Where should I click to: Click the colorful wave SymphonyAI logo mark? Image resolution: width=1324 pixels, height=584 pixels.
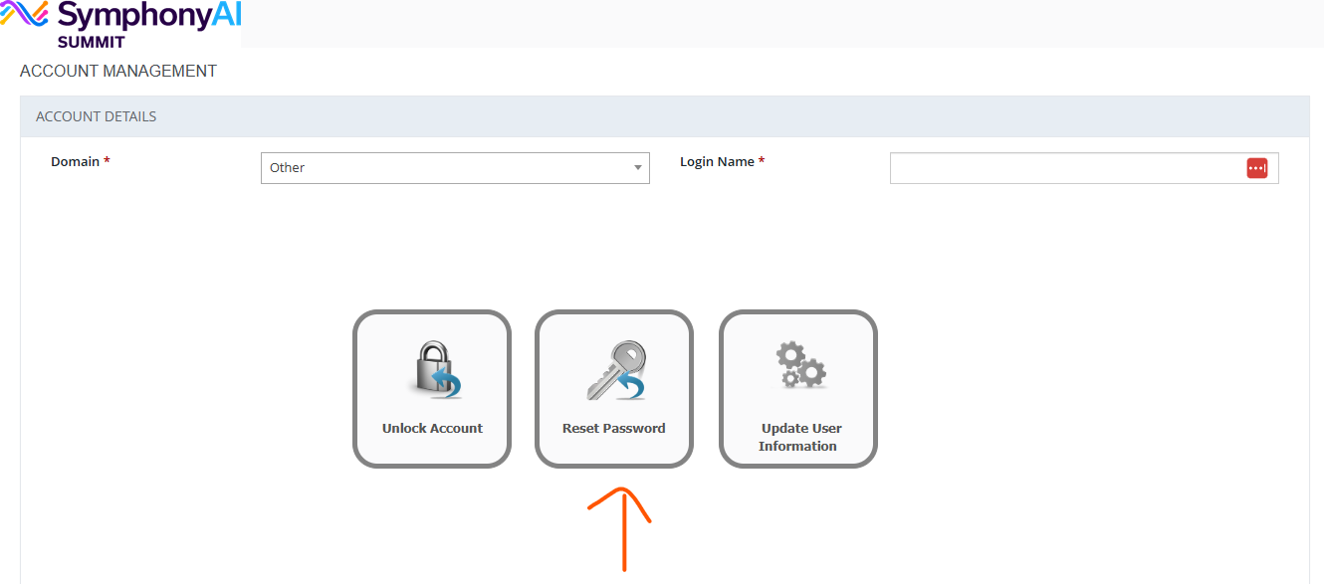coord(25,17)
